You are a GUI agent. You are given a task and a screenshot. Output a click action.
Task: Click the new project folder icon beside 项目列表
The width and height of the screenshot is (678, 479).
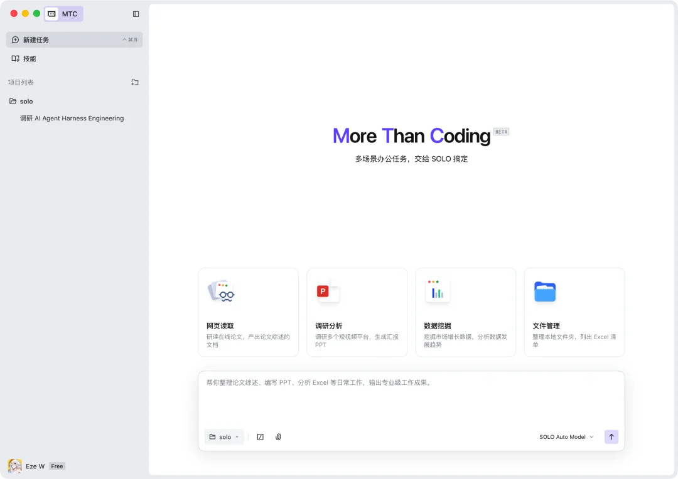(134, 82)
